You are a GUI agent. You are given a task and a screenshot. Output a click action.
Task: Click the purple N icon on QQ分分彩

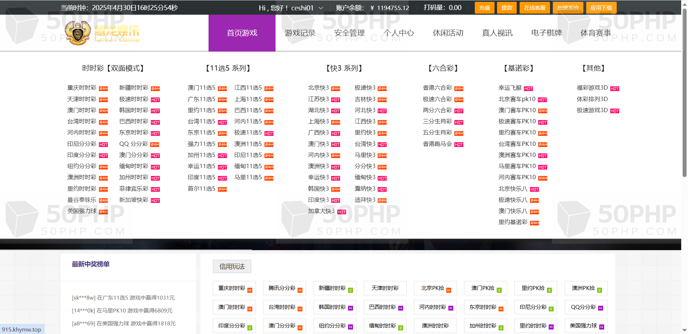tap(601, 309)
